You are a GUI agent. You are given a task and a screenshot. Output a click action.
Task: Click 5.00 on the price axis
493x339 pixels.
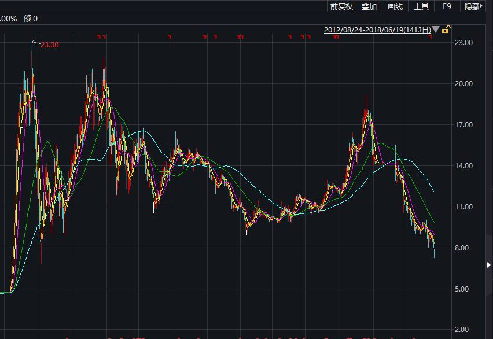462,289
